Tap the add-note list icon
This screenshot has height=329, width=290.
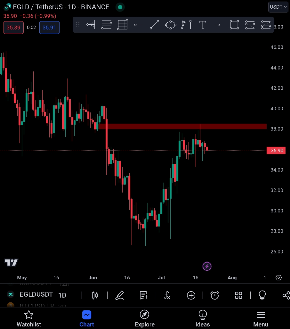point(144,295)
